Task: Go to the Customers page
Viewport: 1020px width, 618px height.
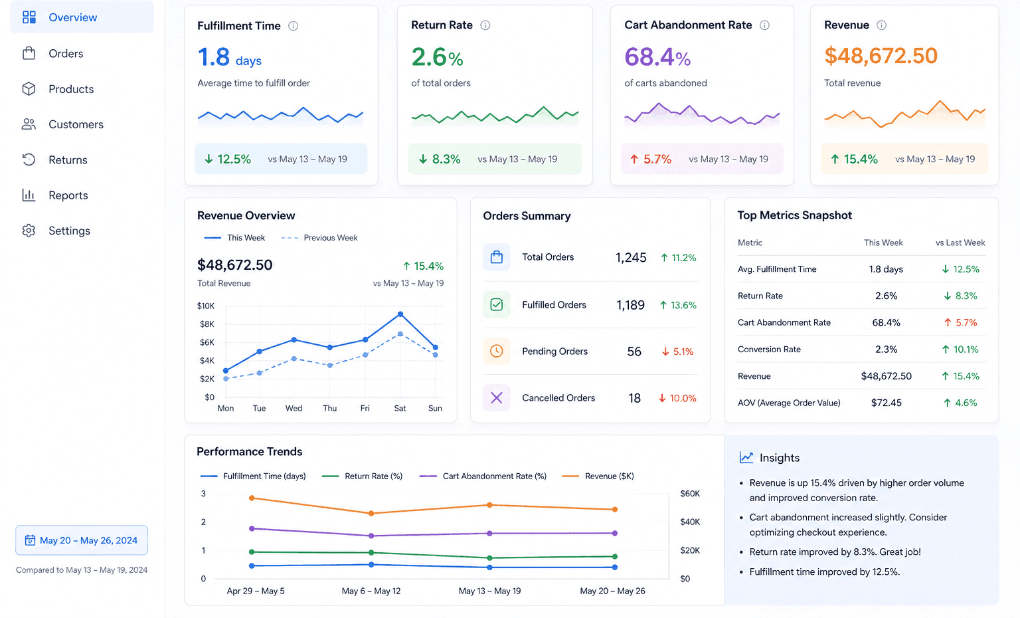Action: click(82, 124)
